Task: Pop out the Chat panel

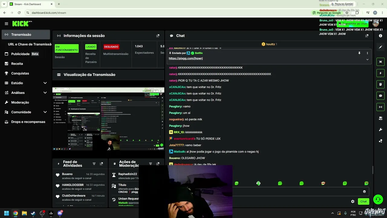Action: click(x=367, y=36)
